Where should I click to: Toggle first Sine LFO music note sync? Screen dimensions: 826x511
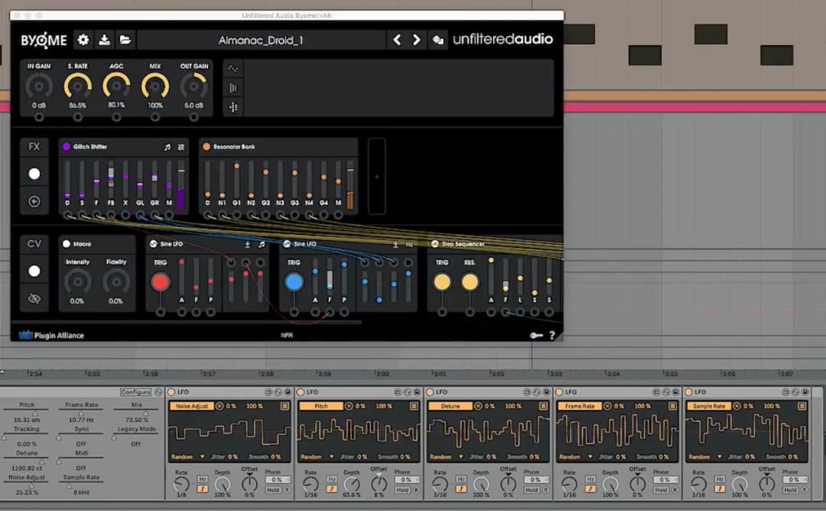262,245
